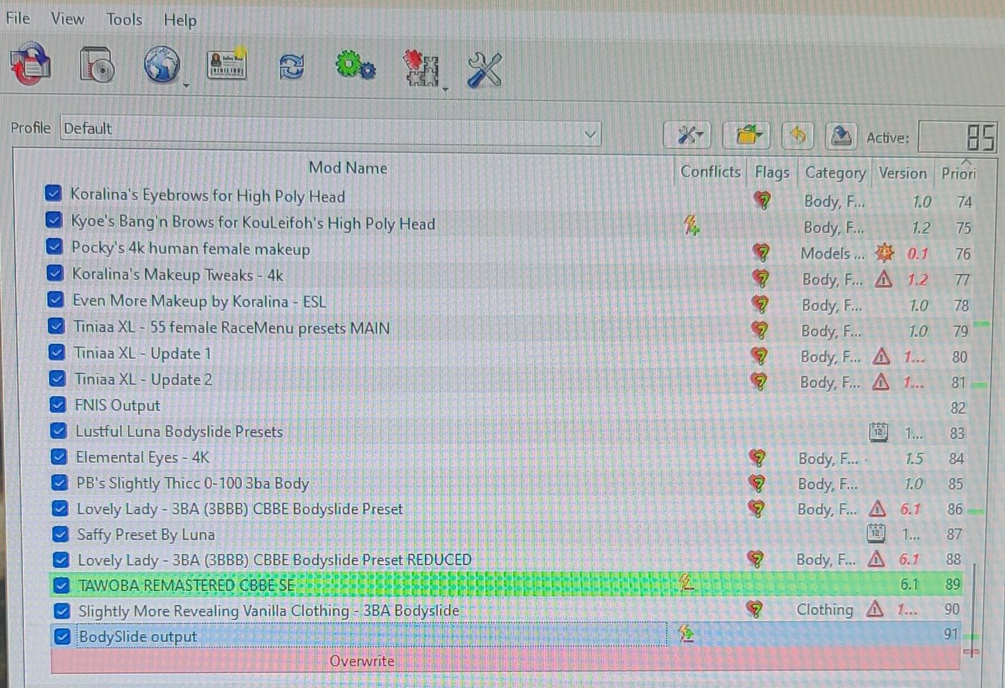Open the Nexus globe browser icon
This screenshot has height=688, width=1005.
tap(161, 65)
